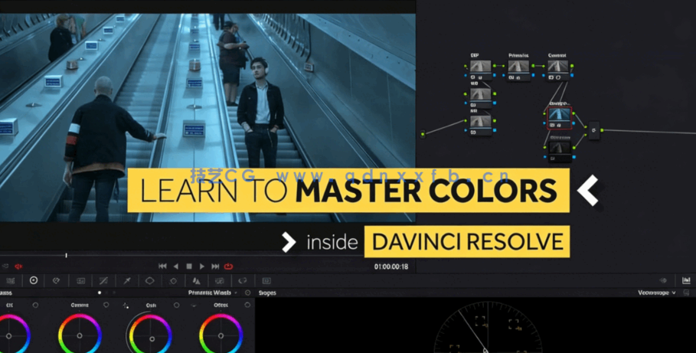Image resolution: width=696 pixels, height=353 pixels.
Task: Select the picker icon left of Gain label
Action: [126, 306]
